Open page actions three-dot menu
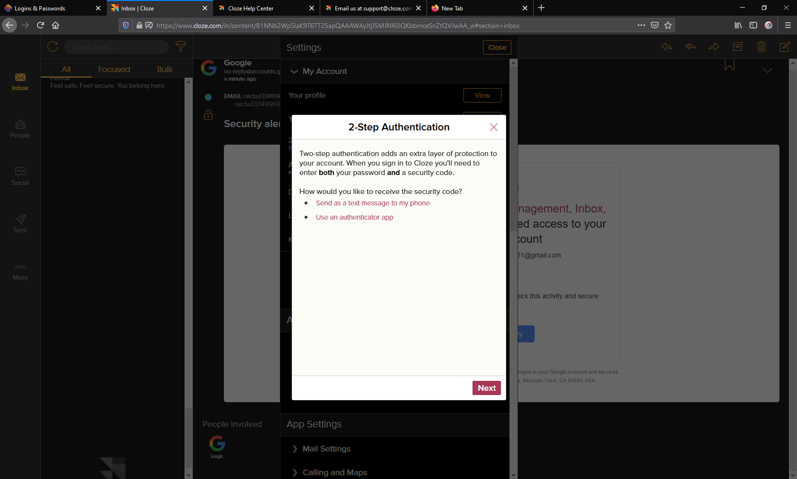797x479 pixels. 641,25
